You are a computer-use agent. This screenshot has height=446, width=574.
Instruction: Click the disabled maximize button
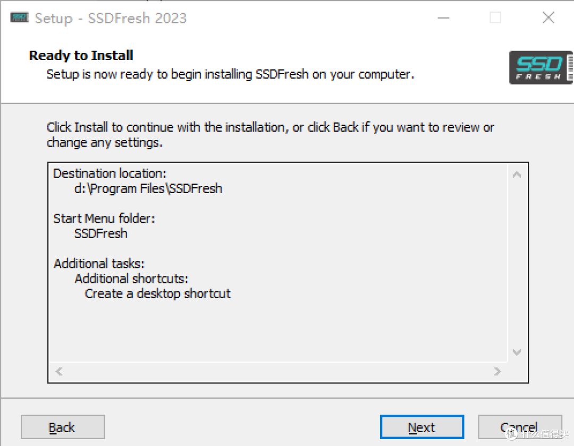click(495, 18)
